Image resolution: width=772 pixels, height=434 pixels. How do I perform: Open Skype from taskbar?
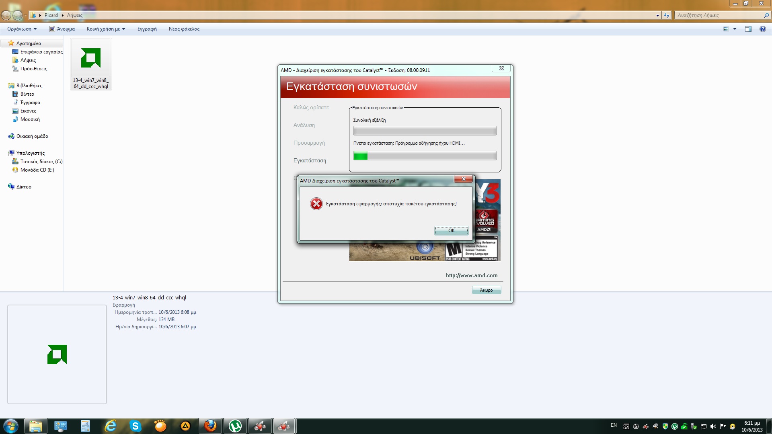click(x=136, y=426)
